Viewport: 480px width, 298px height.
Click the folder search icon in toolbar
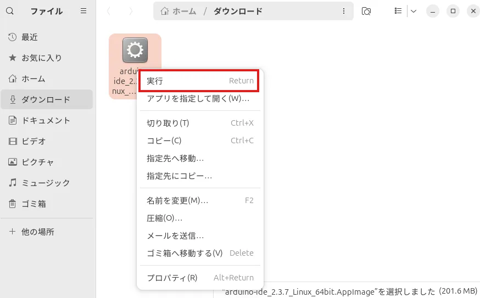click(366, 11)
